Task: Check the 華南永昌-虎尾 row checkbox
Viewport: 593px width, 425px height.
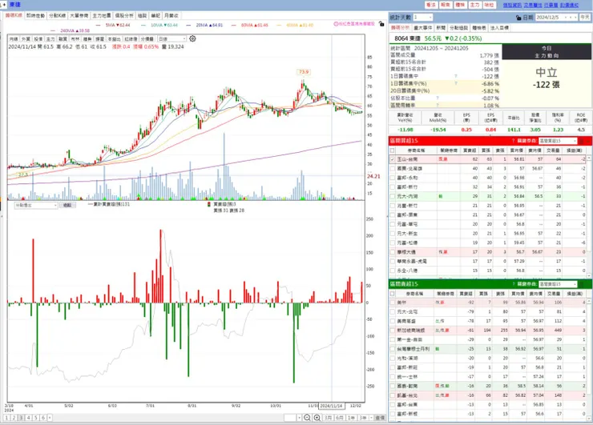Action: click(x=393, y=262)
